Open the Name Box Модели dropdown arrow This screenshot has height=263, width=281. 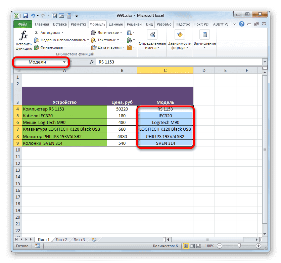coord(64,62)
